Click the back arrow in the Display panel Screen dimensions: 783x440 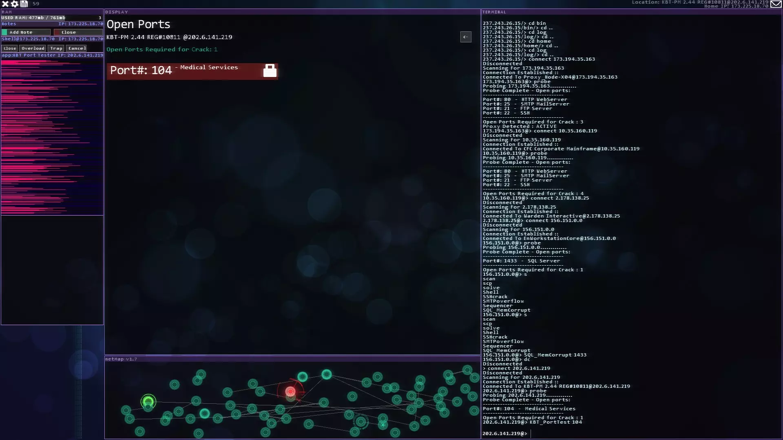click(x=466, y=37)
